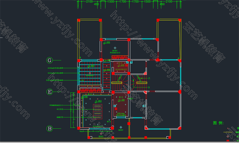Select the stair direction label '上'

click(149, 78)
